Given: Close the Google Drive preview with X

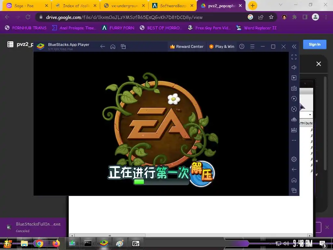Looking at the screenshot, I should click(x=319, y=64).
